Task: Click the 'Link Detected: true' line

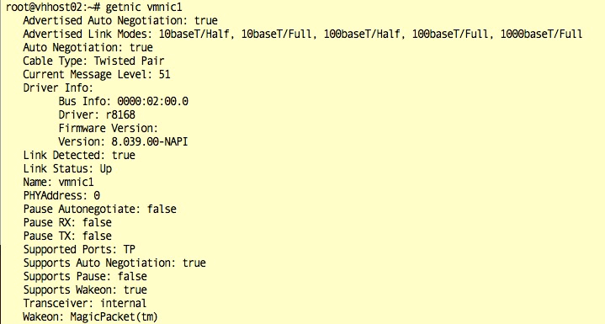Action: [x=79, y=155]
